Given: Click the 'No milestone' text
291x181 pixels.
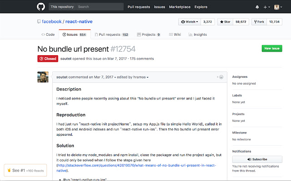Looking at the screenshot, I should (241, 139).
